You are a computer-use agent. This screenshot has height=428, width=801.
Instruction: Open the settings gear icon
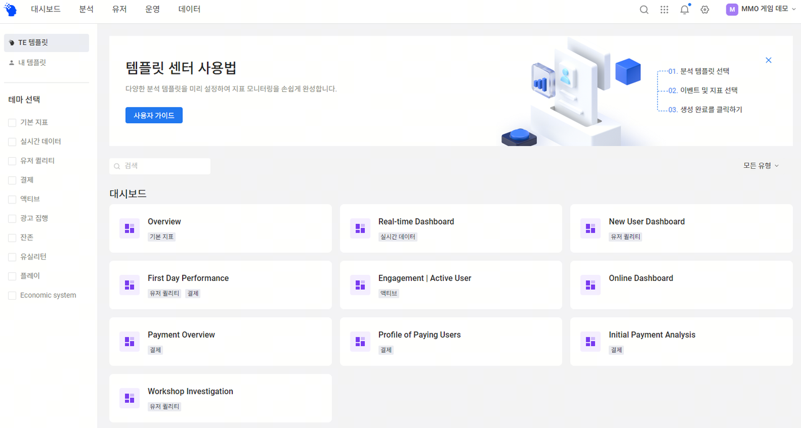705,9
